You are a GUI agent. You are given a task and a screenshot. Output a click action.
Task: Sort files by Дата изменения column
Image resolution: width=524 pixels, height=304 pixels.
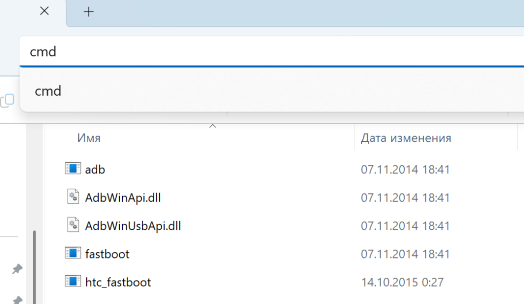tap(406, 138)
